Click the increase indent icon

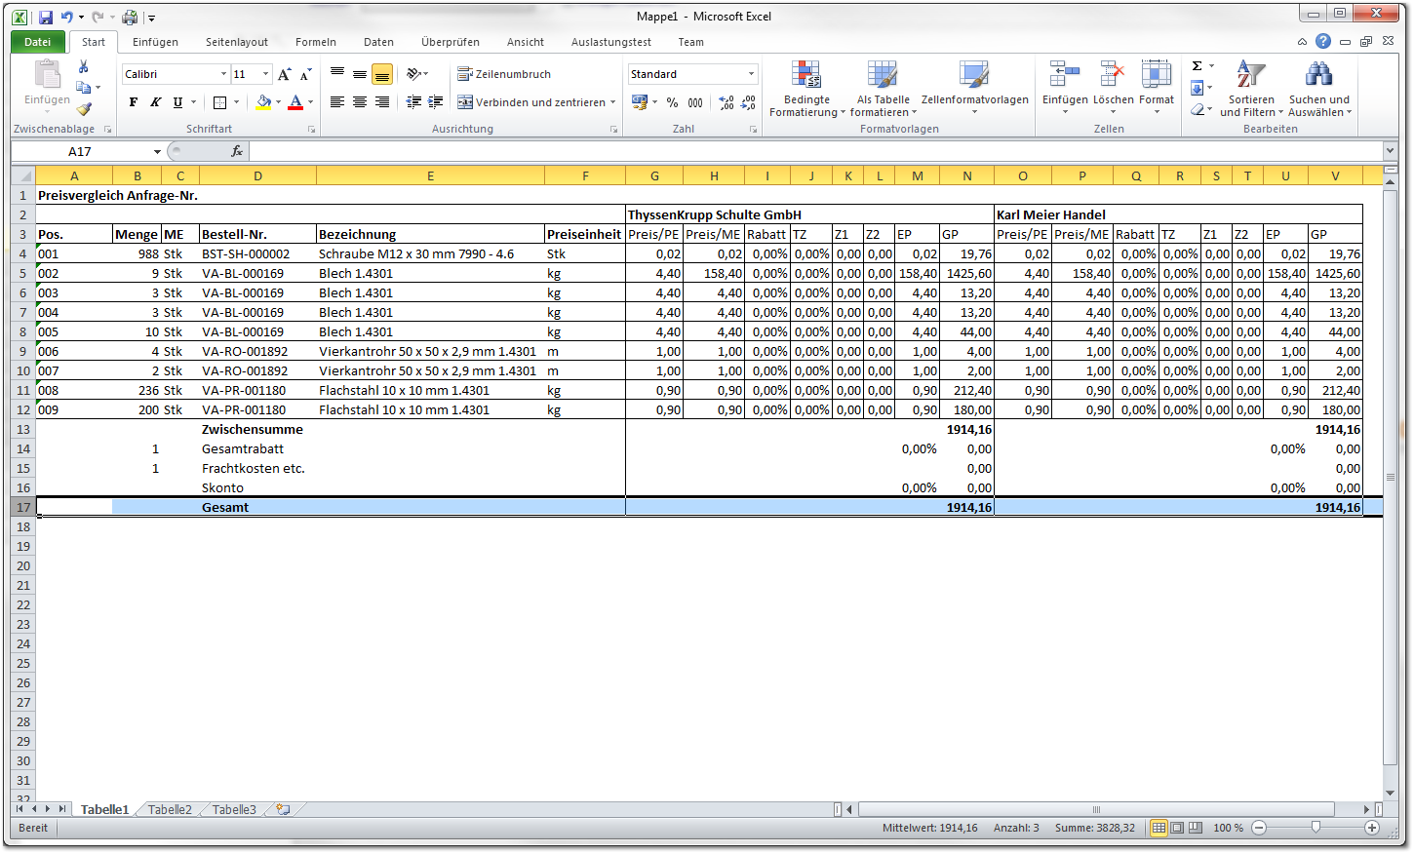click(x=436, y=102)
